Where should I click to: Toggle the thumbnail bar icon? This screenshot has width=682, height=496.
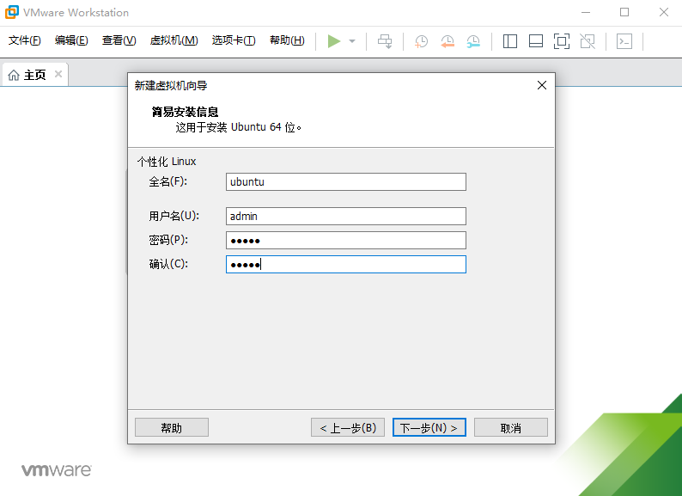(536, 41)
